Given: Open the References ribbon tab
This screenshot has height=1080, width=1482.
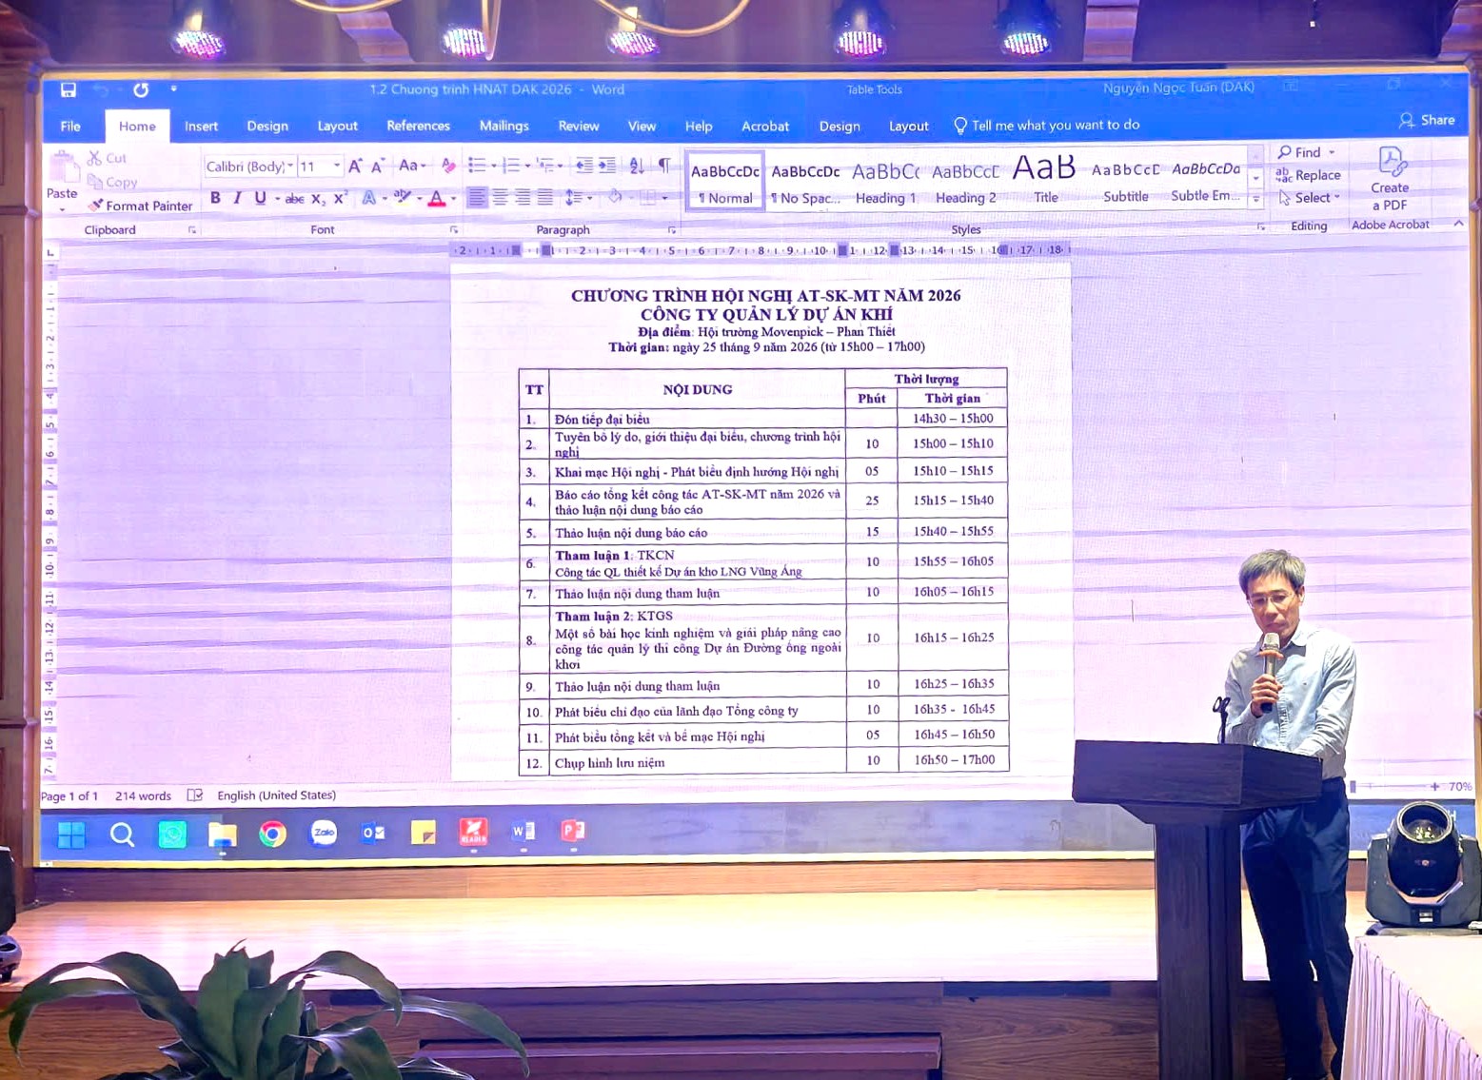Looking at the screenshot, I should coord(418,126).
